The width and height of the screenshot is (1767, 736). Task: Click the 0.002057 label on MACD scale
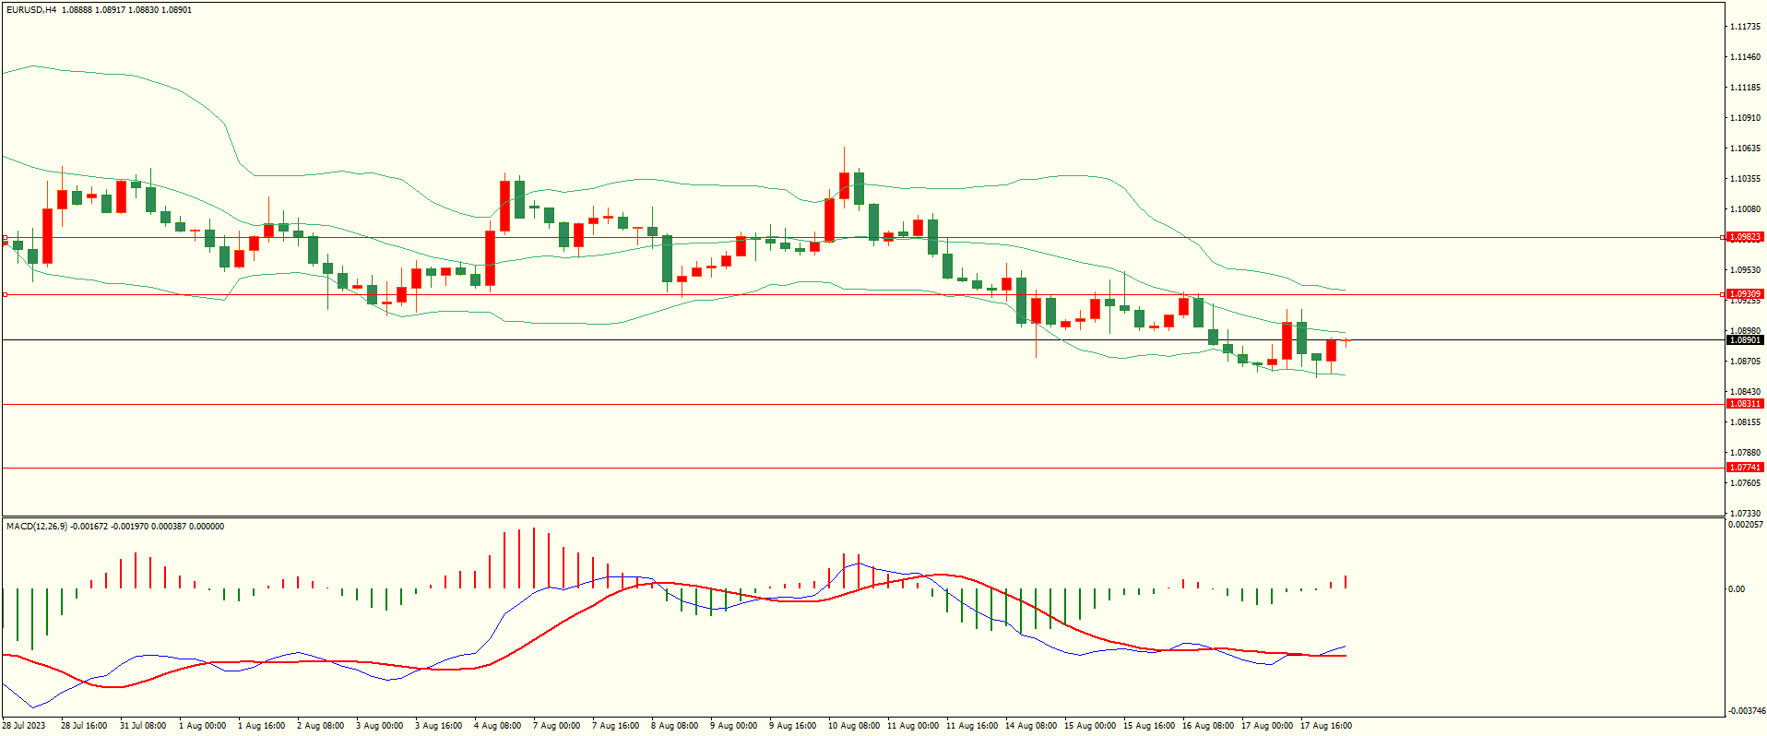pos(1746,525)
